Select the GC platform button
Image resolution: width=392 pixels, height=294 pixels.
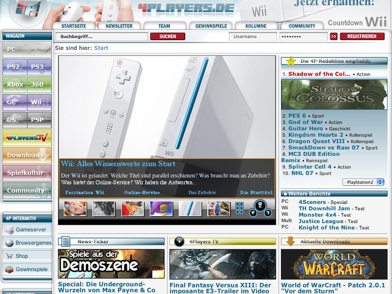click(14, 102)
